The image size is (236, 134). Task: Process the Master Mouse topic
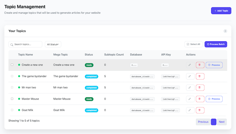[214, 99]
